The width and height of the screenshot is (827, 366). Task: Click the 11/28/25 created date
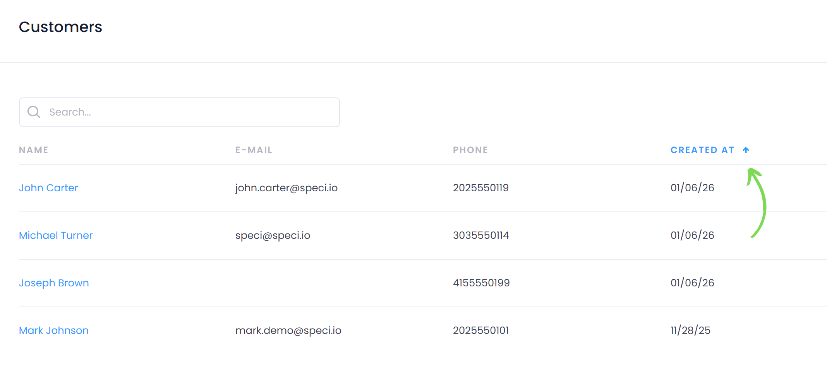pos(690,330)
